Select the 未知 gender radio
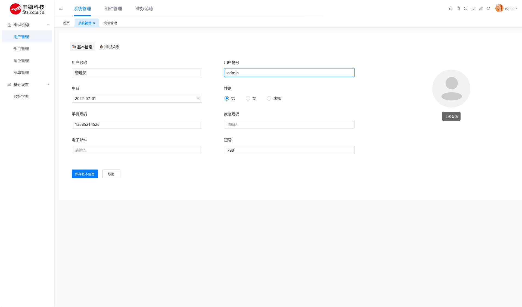The height and width of the screenshot is (307, 522). tap(269, 98)
